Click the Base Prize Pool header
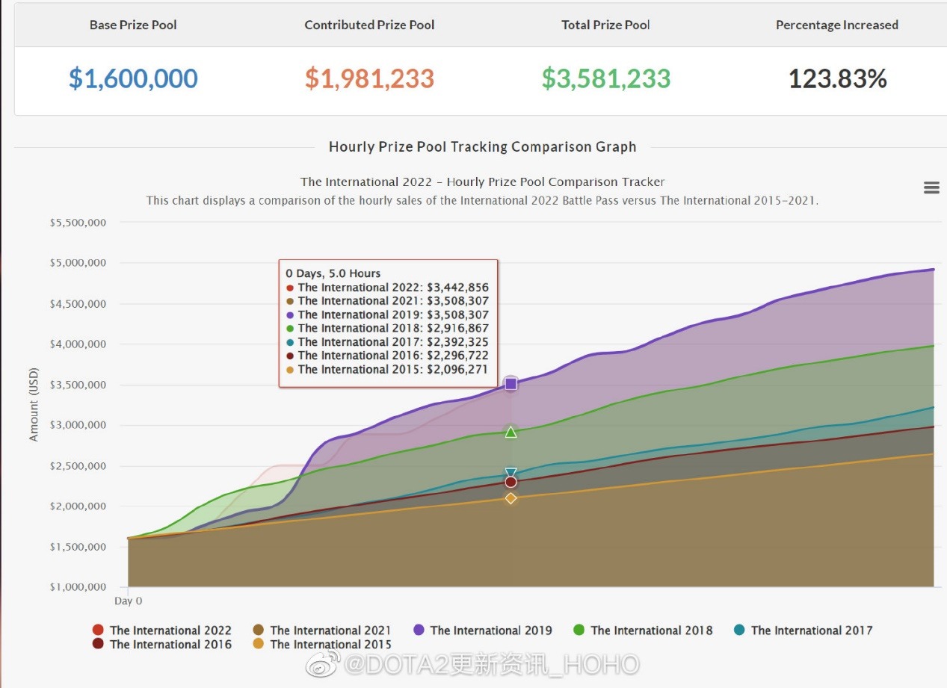 pyautogui.click(x=133, y=25)
